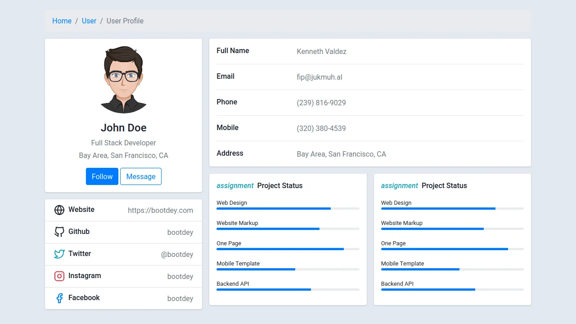Select the https://bootdey.com website link
576x324 pixels.
(x=161, y=210)
